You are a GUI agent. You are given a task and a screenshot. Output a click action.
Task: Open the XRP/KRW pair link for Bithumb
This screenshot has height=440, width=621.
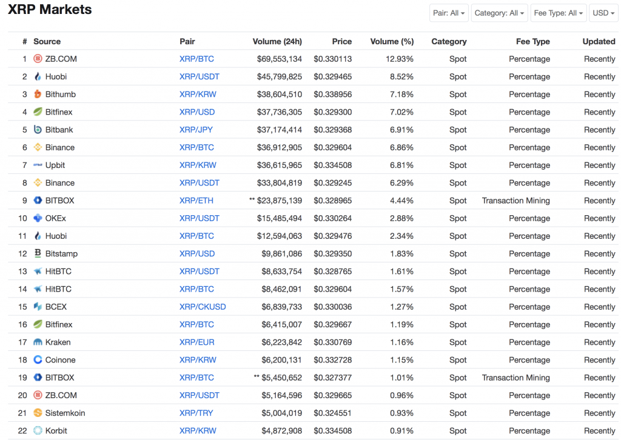pos(198,95)
